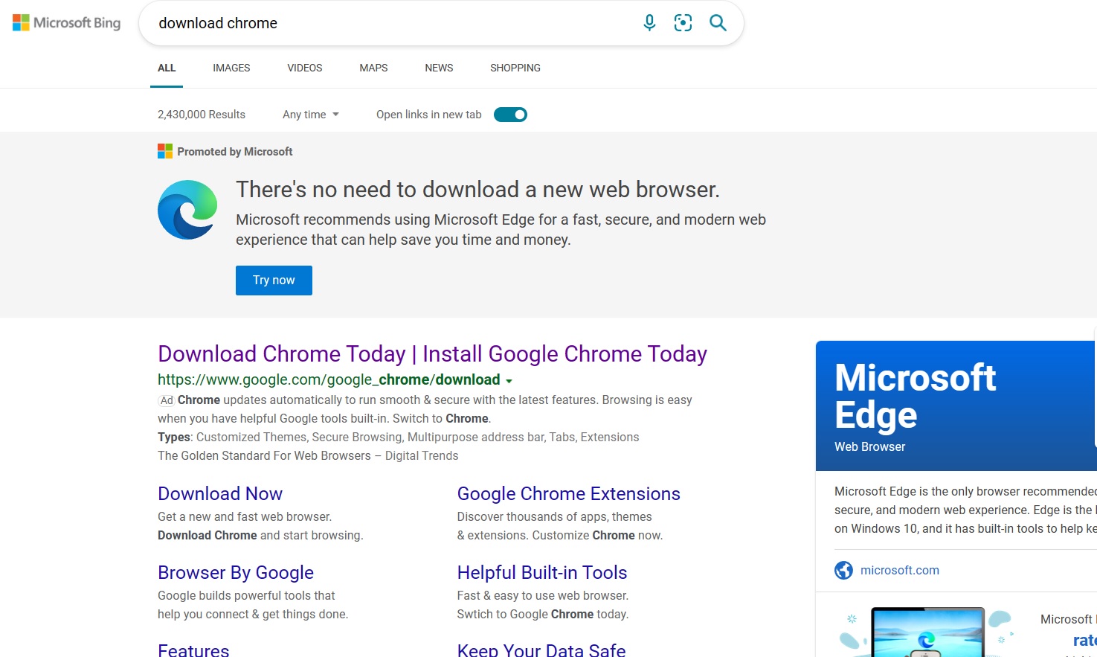This screenshot has width=1097, height=657.
Task: Open the Videos tab
Action: click(305, 68)
